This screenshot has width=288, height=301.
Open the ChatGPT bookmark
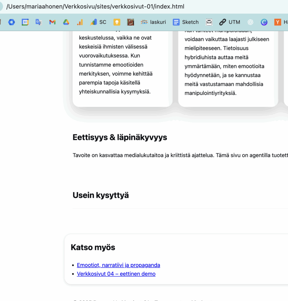[x=250, y=22]
